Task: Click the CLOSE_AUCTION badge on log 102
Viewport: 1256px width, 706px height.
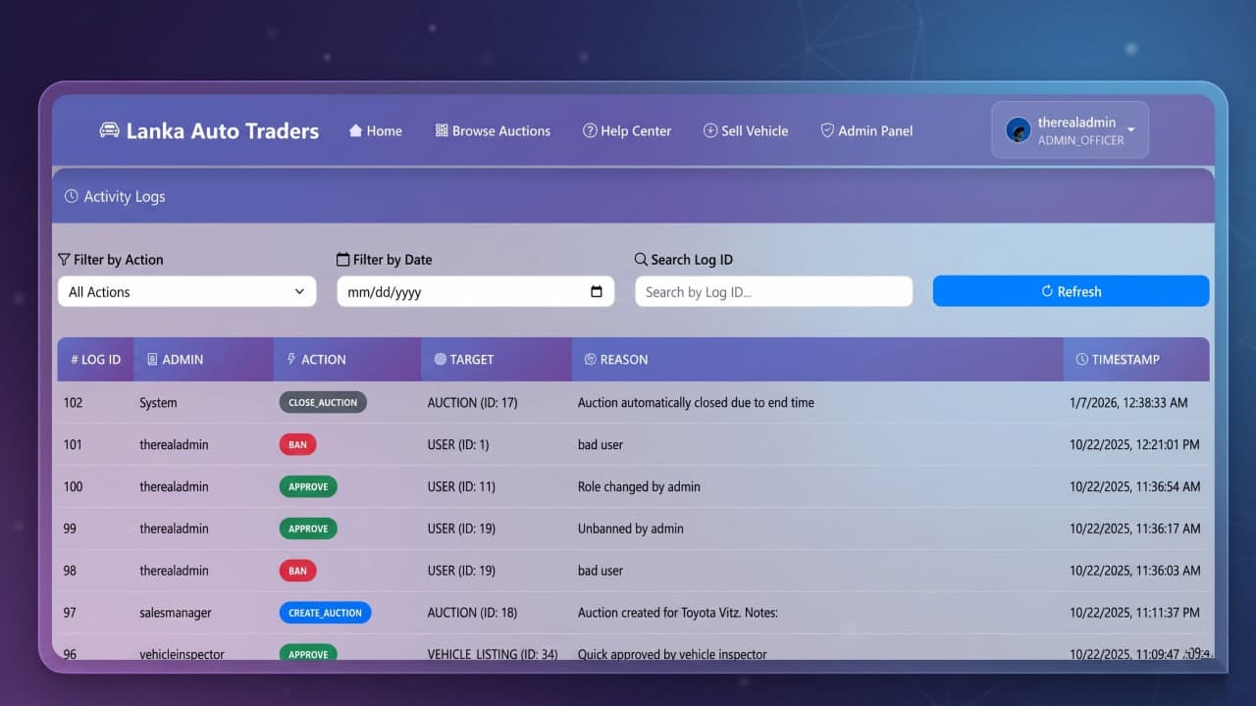Action: tap(323, 402)
